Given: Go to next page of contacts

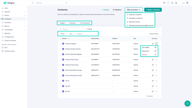Looking at the screenshot, I should (158, 96).
